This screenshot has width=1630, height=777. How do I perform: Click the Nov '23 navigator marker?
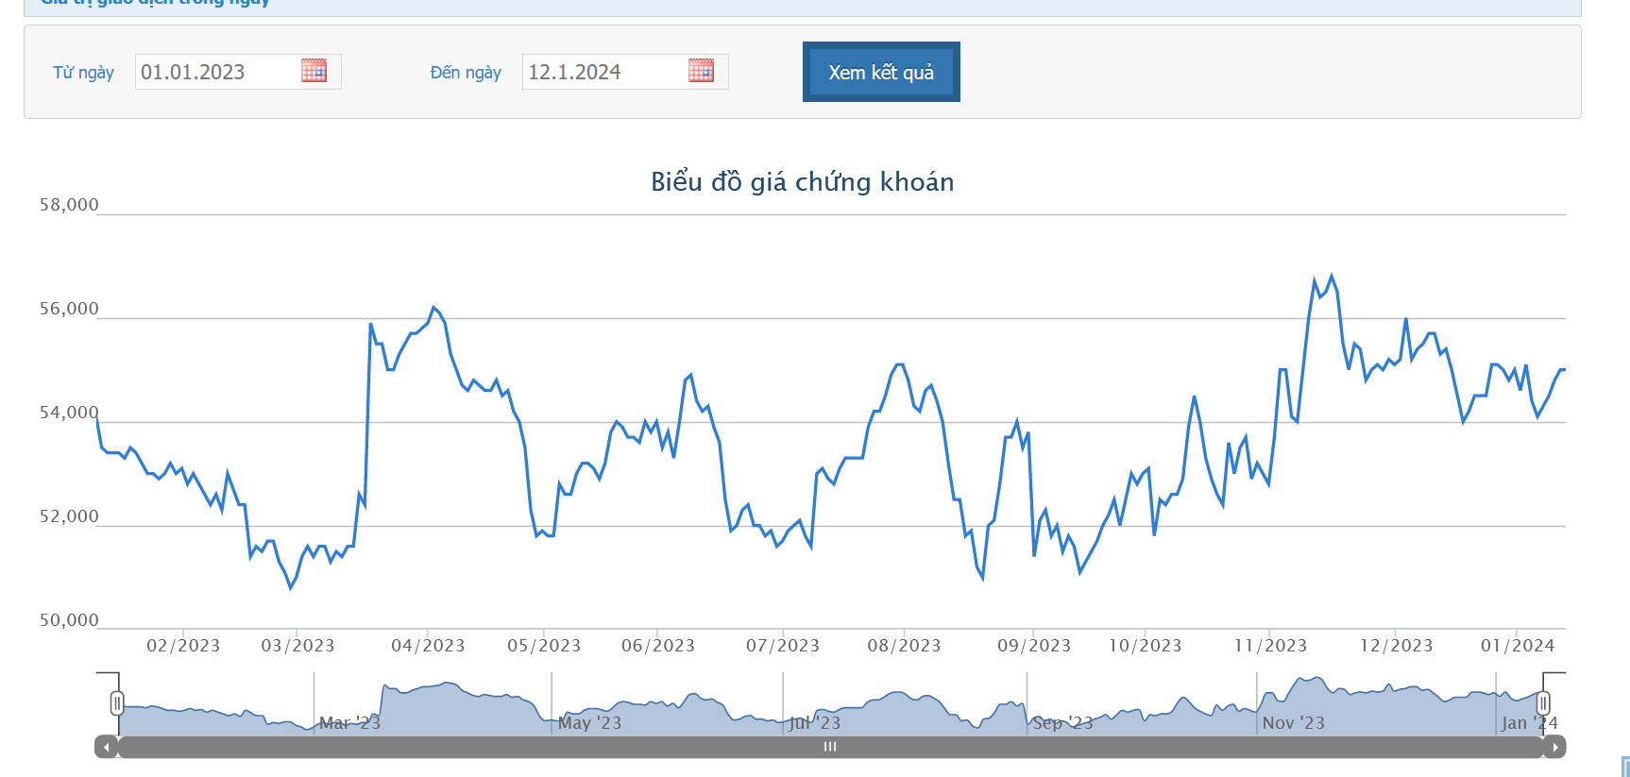[x=1293, y=723]
